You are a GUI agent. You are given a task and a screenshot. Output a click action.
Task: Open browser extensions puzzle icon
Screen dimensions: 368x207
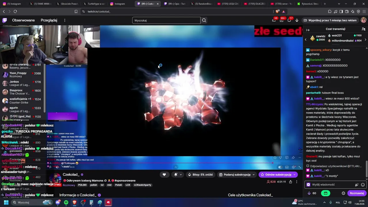coord(329,11)
